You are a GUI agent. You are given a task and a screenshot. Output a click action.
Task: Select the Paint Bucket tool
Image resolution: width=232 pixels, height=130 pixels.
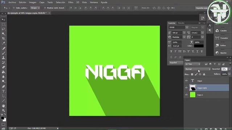pyautogui.click(x=3, y=72)
